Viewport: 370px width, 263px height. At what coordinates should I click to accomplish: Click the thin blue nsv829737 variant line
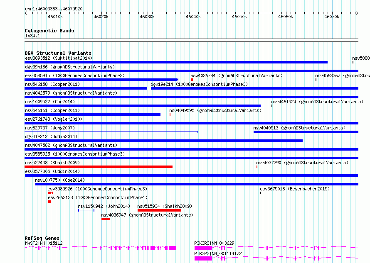point(111,132)
